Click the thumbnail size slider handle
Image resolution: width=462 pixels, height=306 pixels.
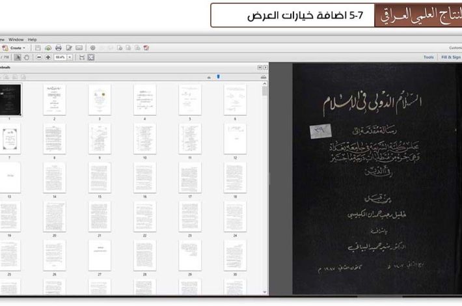[218, 77]
